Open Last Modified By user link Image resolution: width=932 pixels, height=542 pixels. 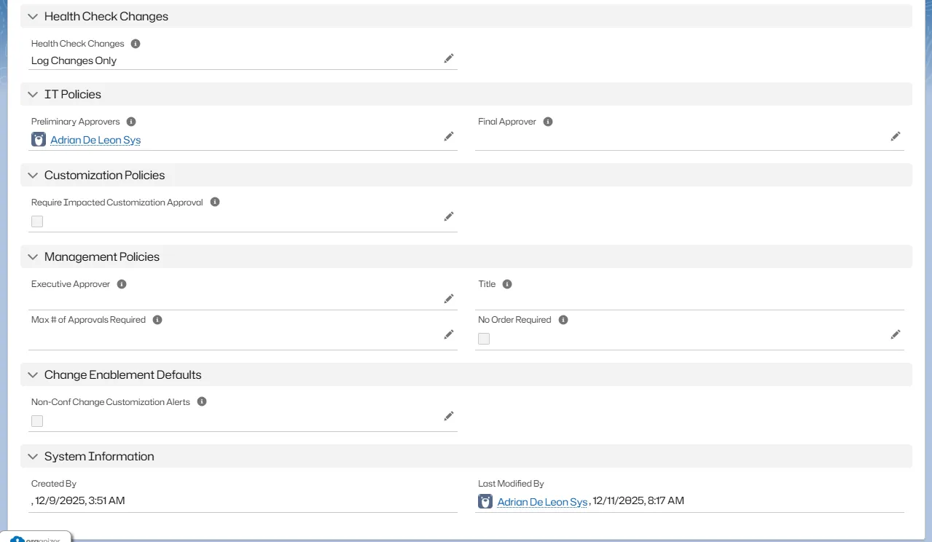point(542,502)
